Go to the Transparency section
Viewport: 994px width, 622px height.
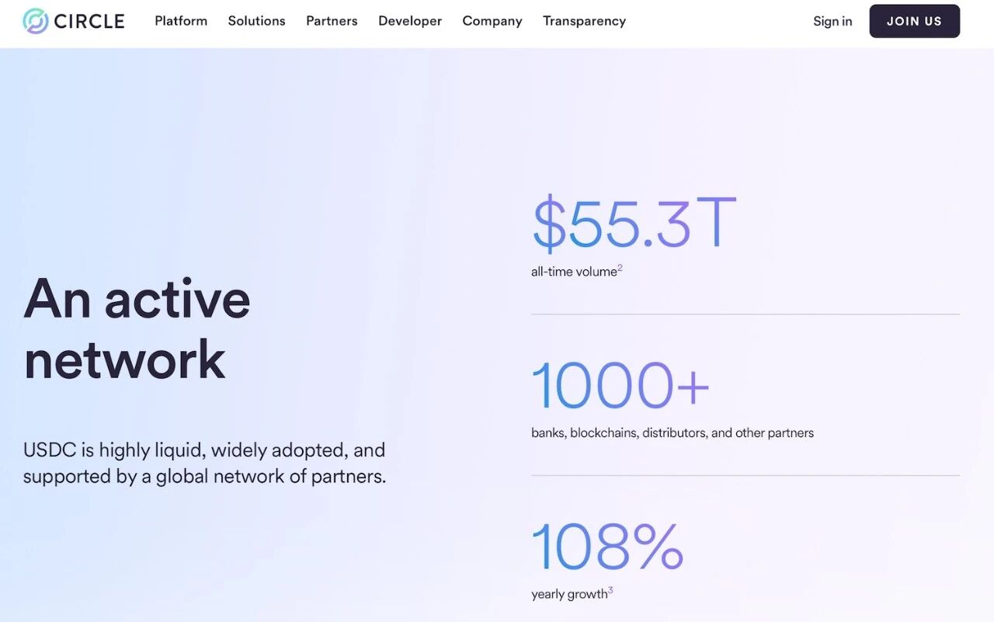coord(584,21)
